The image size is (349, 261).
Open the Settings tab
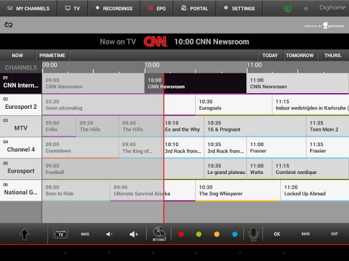coord(240,8)
